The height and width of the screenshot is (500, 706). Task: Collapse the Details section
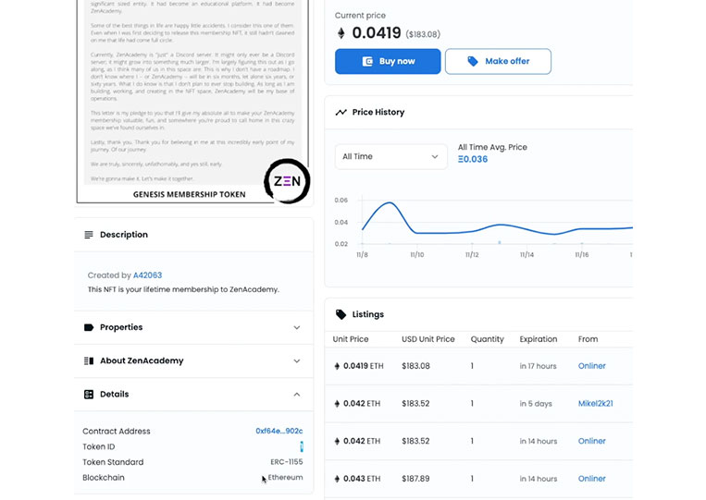pyautogui.click(x=193, y=395)
